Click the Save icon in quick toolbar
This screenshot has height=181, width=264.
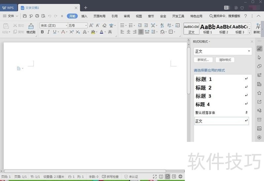click(25, 16)
